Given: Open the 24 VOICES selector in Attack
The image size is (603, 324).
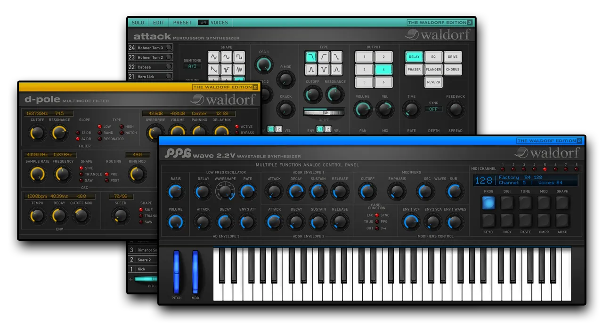Looking at the screenshot, I should (x=213, y=23).
